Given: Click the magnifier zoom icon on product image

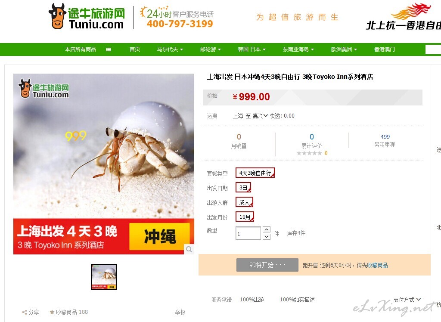Looking at the screenshot, I should 189,249.
